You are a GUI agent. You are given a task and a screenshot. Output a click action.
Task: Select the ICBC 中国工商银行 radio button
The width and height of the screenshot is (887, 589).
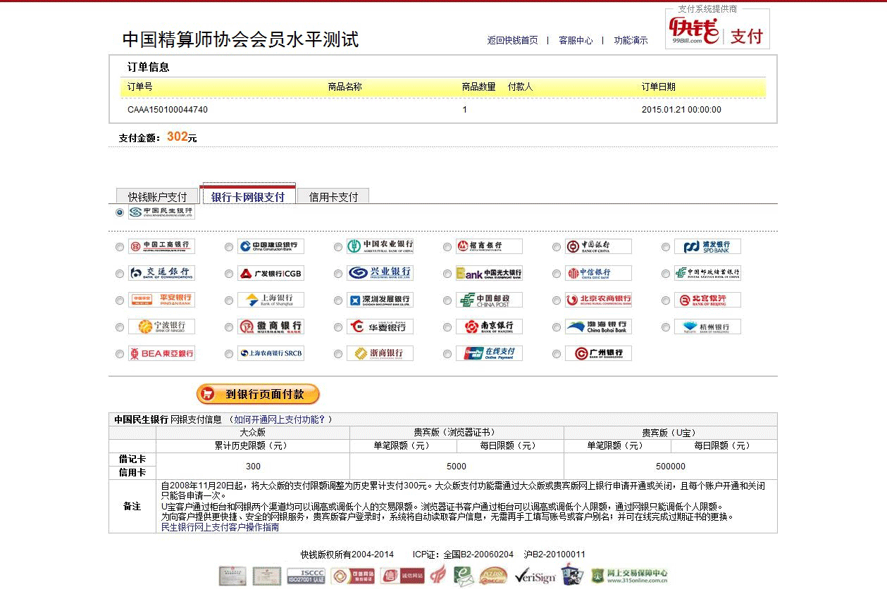coord(120,247)
